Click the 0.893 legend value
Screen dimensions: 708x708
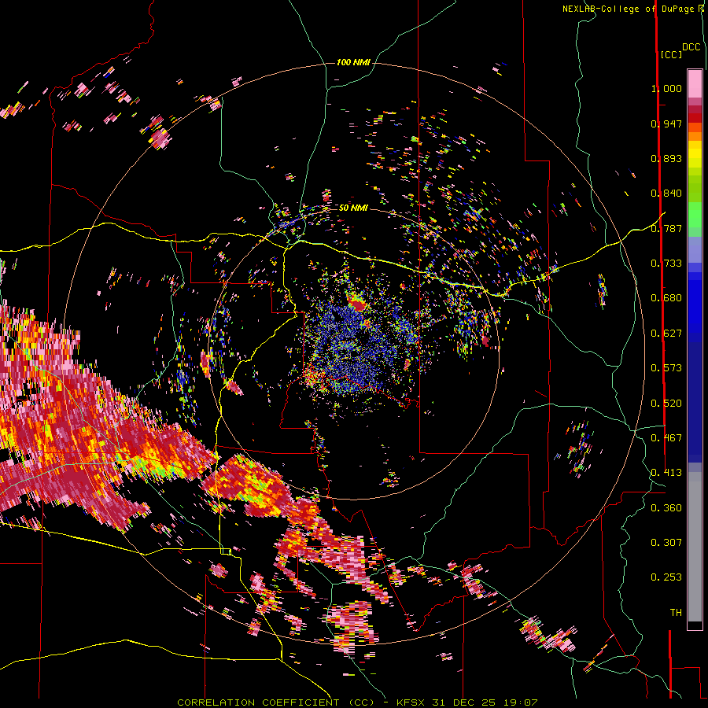[666, 158]
